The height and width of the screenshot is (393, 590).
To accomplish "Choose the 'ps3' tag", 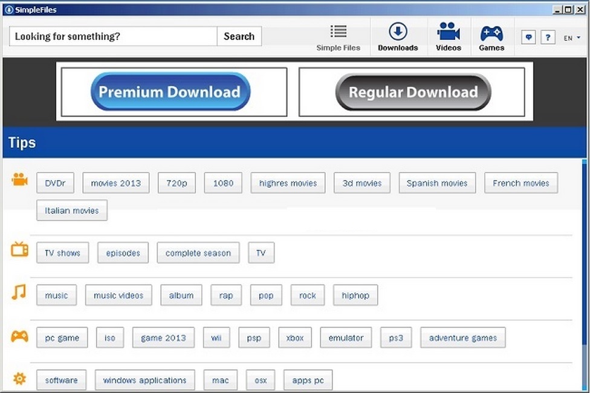I will point(396,338).
